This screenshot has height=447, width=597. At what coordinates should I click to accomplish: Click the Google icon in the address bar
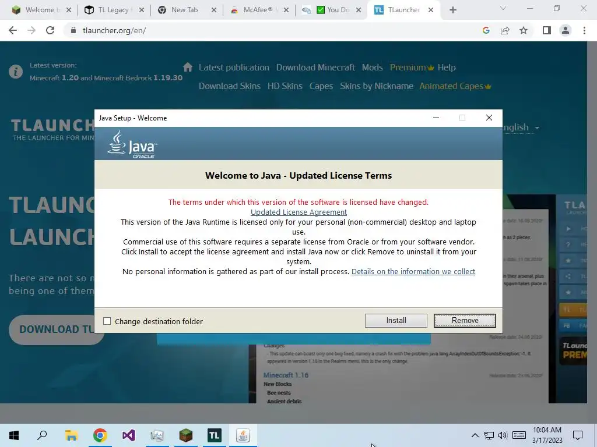point(486,30)
